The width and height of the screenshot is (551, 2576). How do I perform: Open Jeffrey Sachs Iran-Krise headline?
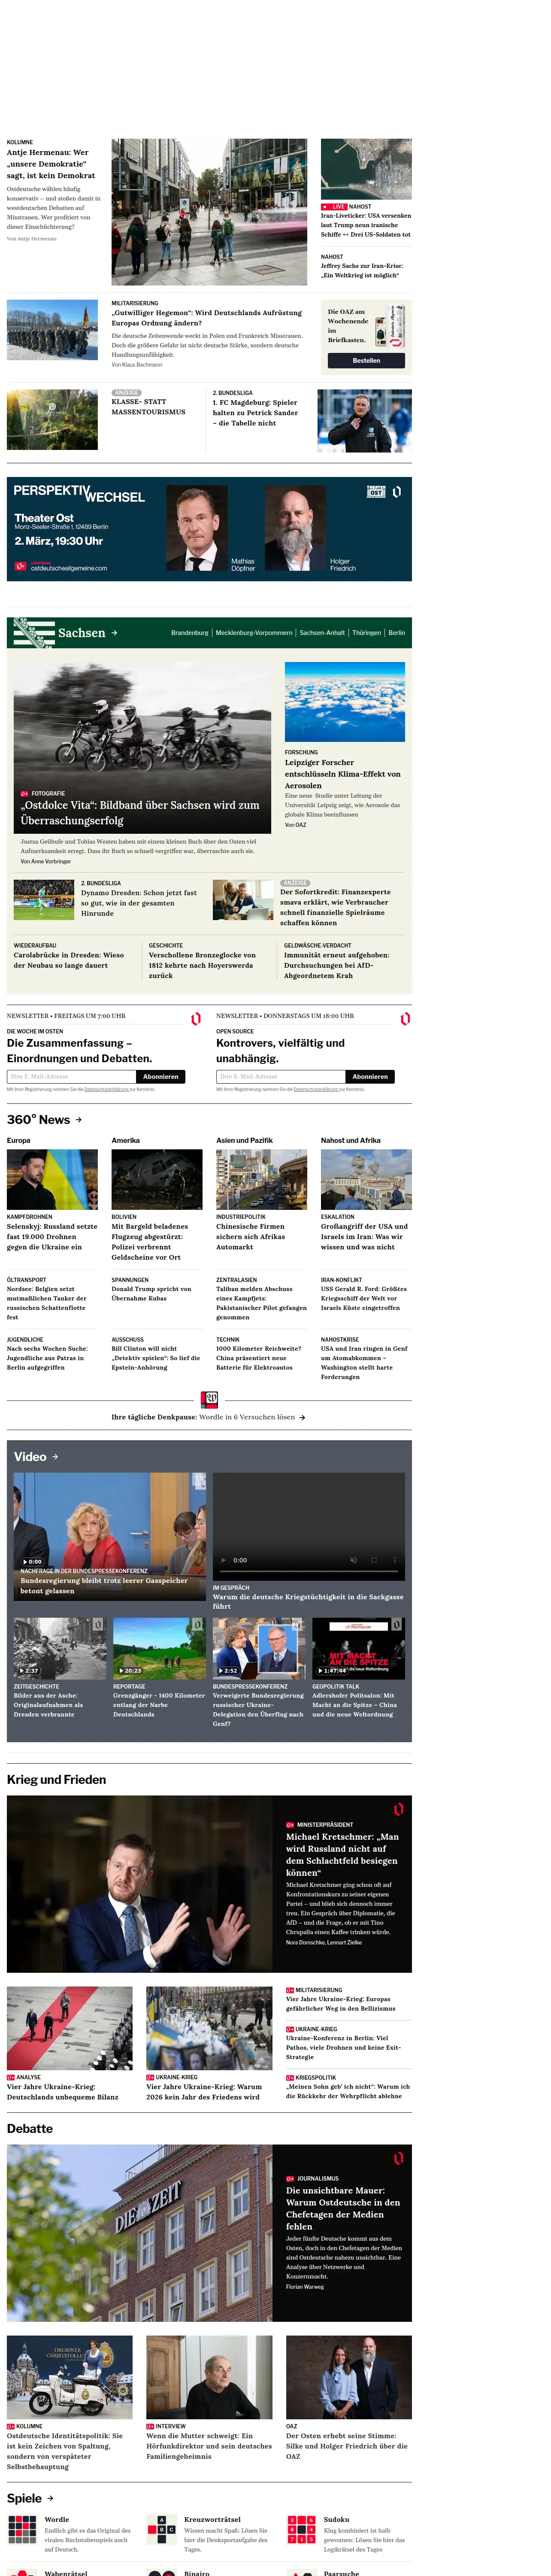click(x=362, y=271)
